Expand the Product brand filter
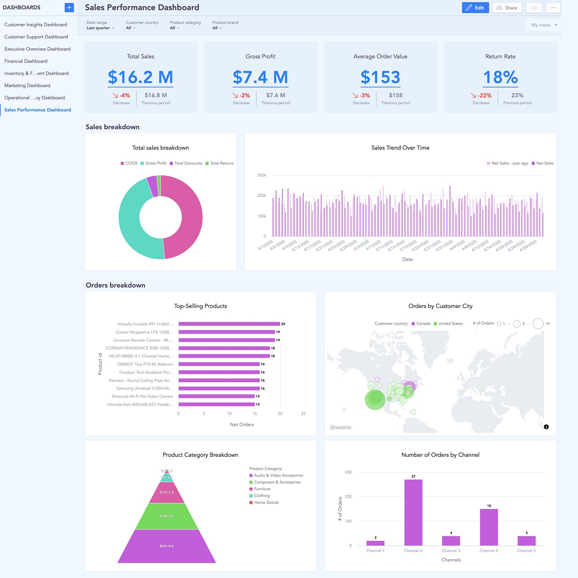The image size is (578, 578). 217,28
